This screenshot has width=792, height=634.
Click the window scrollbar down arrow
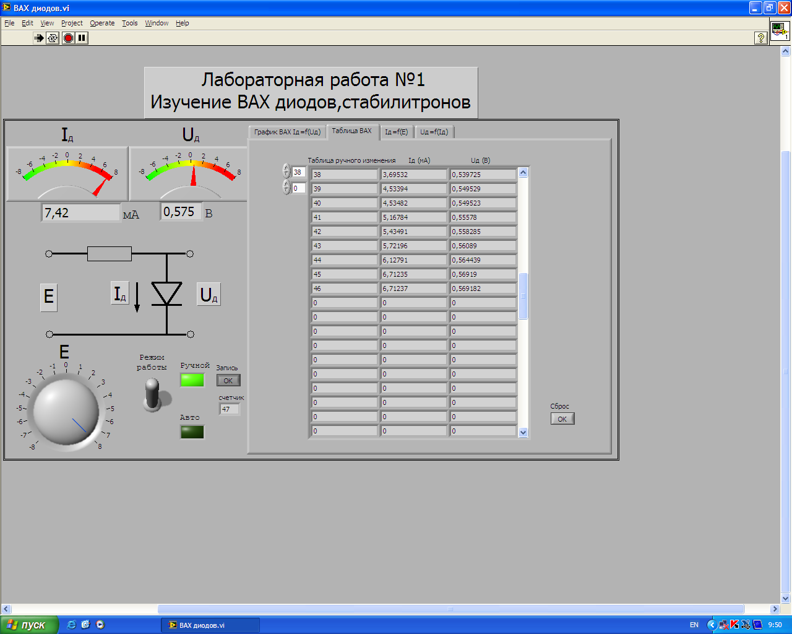pyautogui.click(x=786, y=599)
